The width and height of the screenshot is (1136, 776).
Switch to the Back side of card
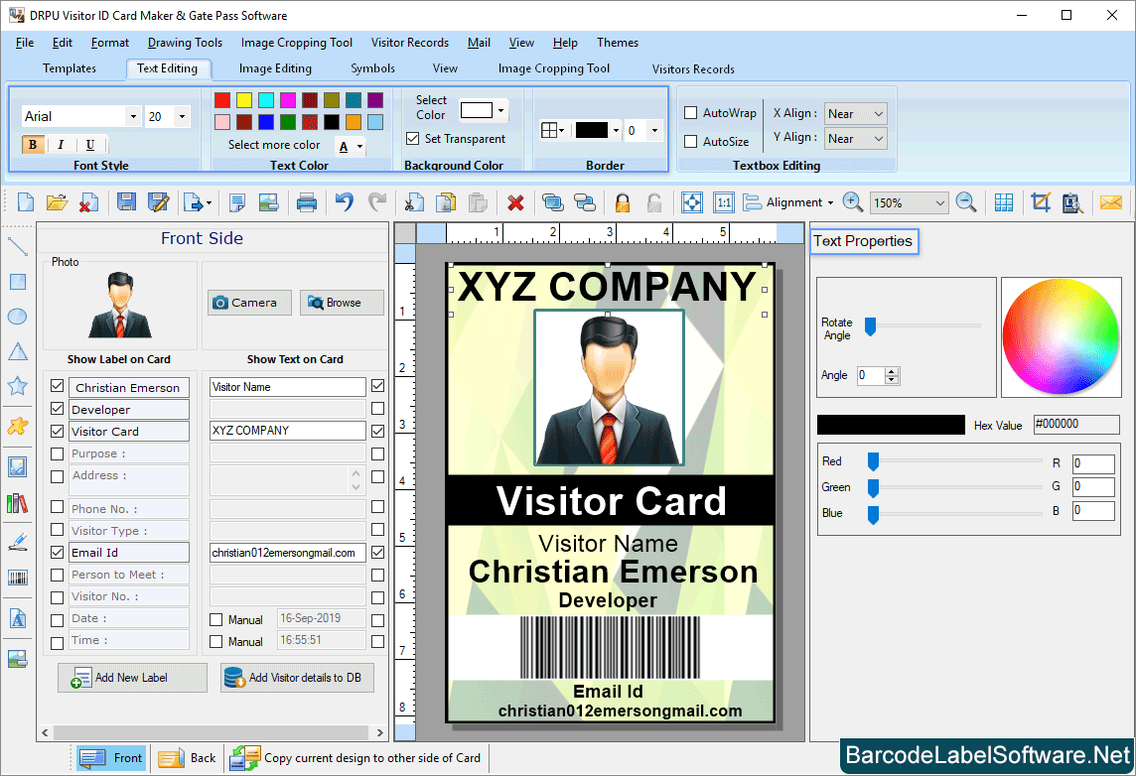(187, 757)
